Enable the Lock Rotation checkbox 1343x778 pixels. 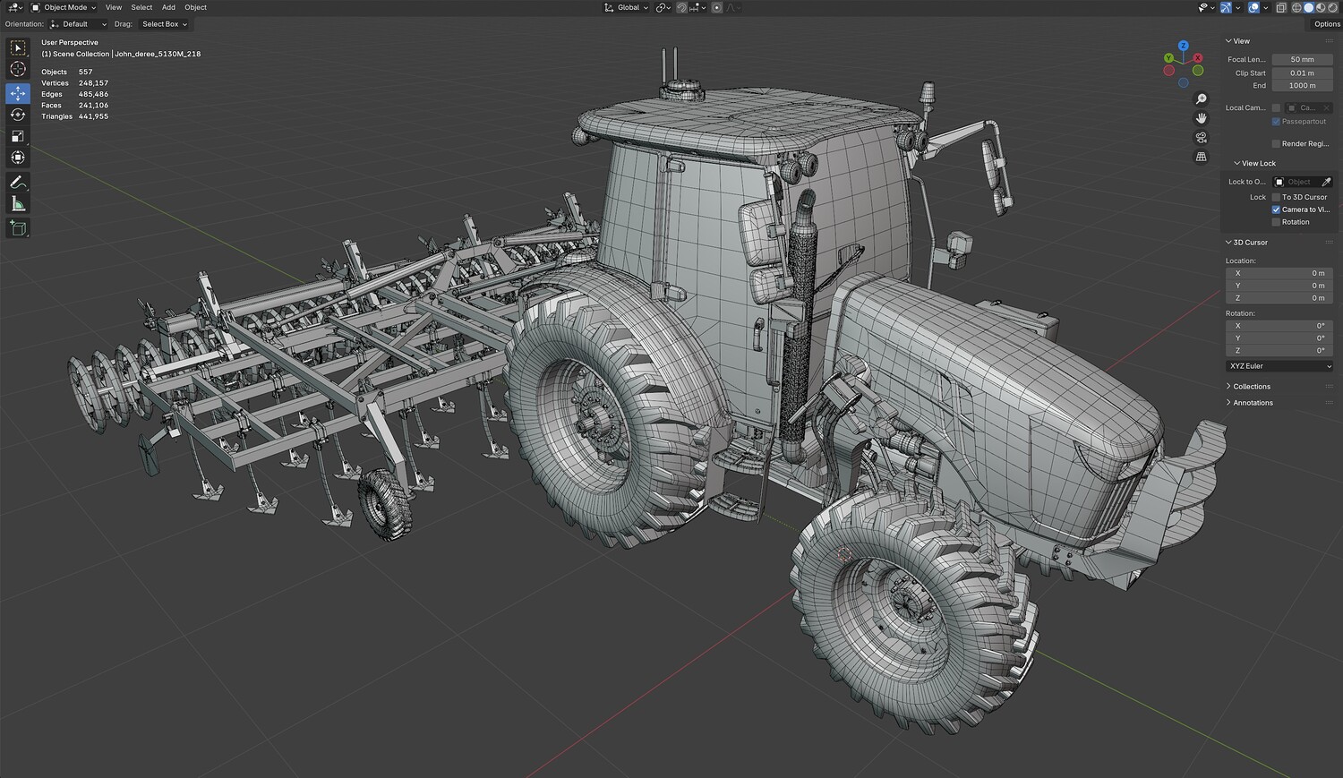click(1276, 222)
